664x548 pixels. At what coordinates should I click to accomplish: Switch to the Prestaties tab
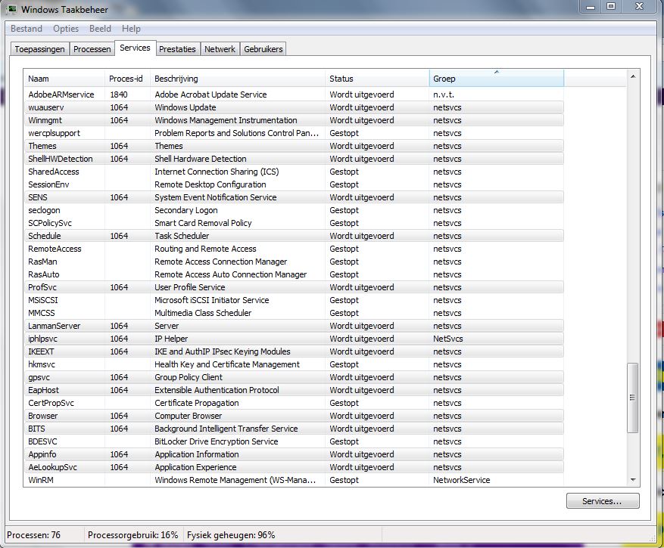(x=177, y=49)
